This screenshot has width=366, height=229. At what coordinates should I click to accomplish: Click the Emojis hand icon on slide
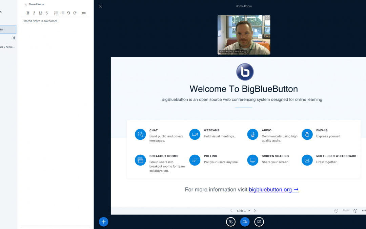pyautogui.click(x=307, y=134)
